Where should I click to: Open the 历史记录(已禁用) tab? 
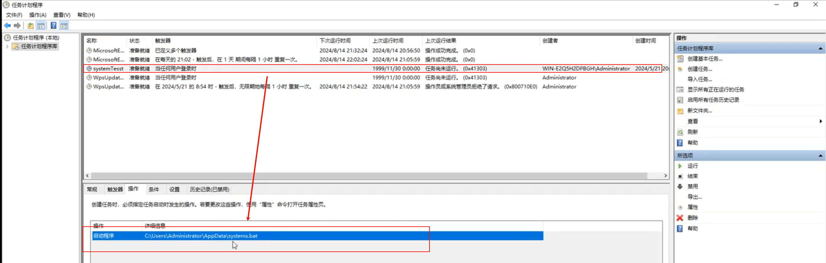pyautogui.click(x=209, y=190)
